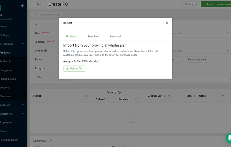The width and height of the screenshot is (231, 147).
Task: Click the Quantity info icon
Action: click(119, 92)
